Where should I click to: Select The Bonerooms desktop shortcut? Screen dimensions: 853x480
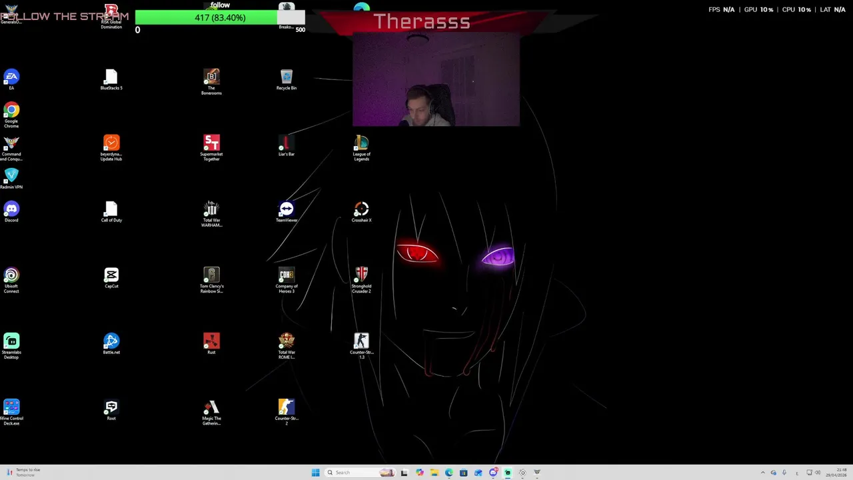(211, 82)
